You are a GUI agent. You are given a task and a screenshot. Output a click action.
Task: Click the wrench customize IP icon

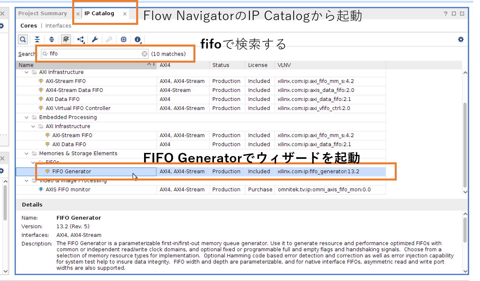point(95,39)
